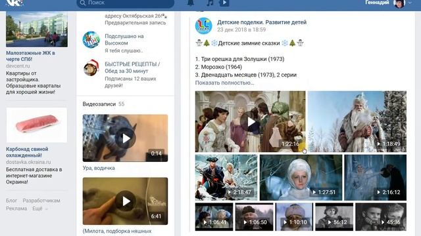The width and height of the screenshot is (421, 236).
Task: Click the VK logo in header
Action: click(14, 3)
